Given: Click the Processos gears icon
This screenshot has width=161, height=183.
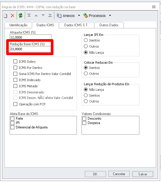Looking at the screenshot, I should (86, 15).
